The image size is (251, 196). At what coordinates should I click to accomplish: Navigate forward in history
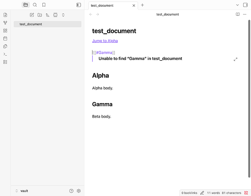(98, 15)
